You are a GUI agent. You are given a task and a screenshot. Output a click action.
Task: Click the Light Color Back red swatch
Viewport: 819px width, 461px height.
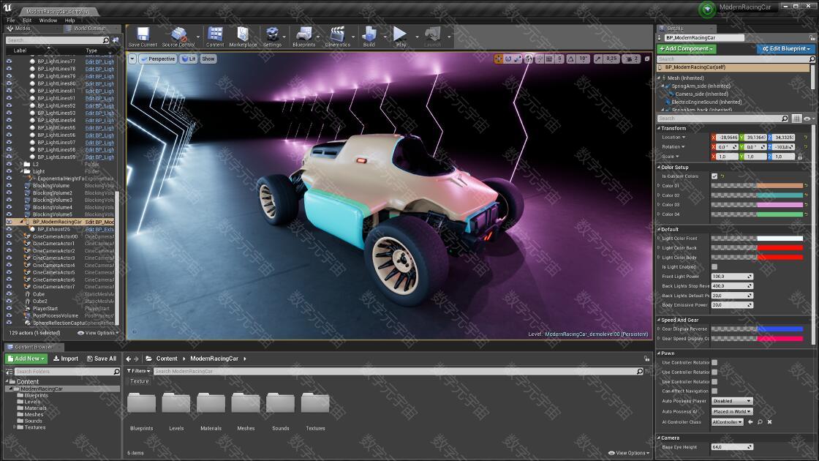(x=780, y=248)
